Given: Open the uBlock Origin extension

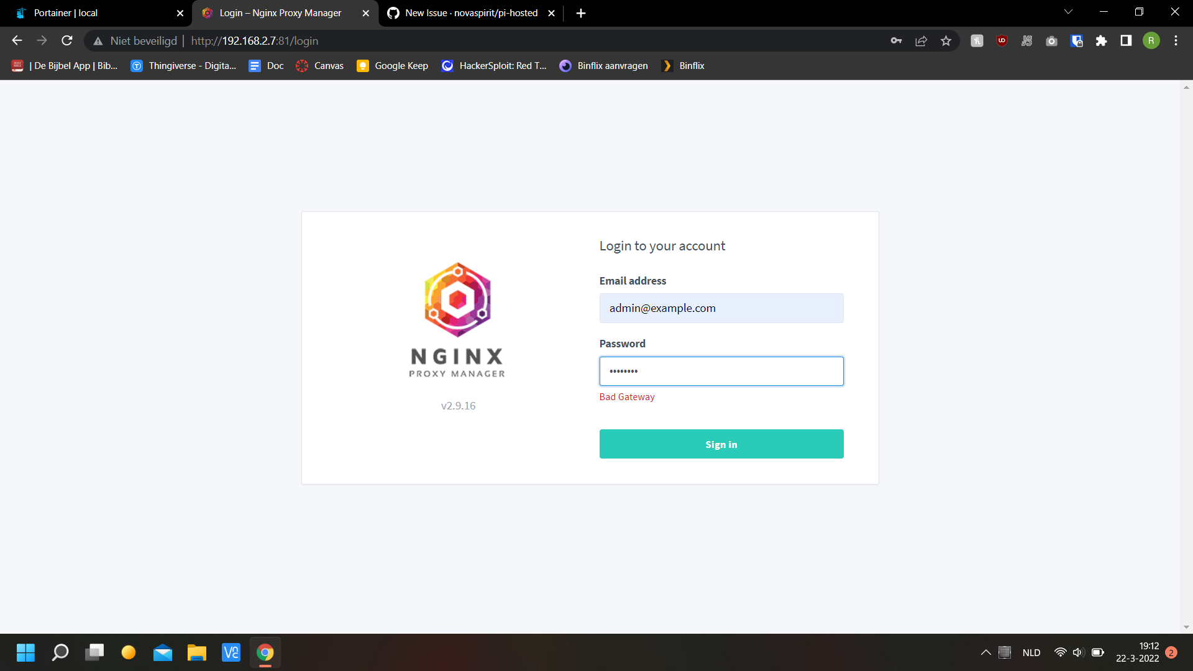Looking at the screenshot, I should click(1002, 40).
